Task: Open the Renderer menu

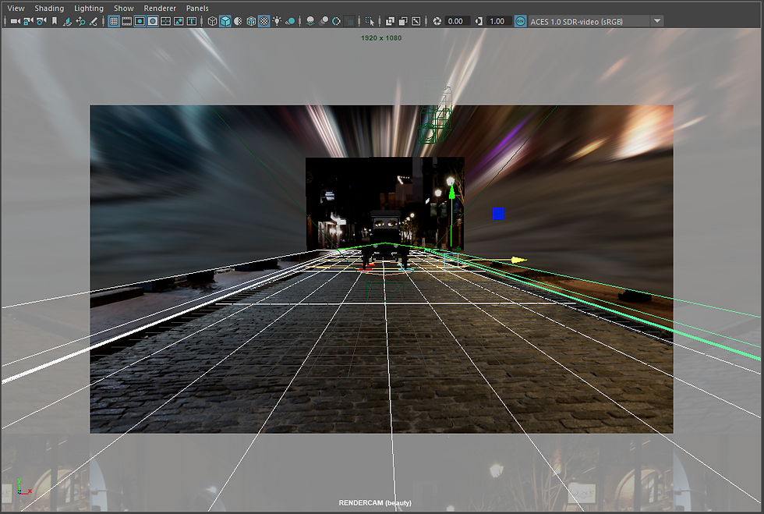Action: click(160, 8)
